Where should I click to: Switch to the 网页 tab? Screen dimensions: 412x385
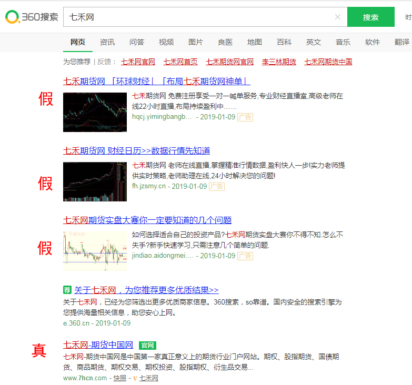(78, 42)
